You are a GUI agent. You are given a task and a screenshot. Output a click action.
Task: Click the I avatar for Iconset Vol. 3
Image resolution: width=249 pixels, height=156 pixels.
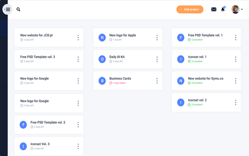23,146
